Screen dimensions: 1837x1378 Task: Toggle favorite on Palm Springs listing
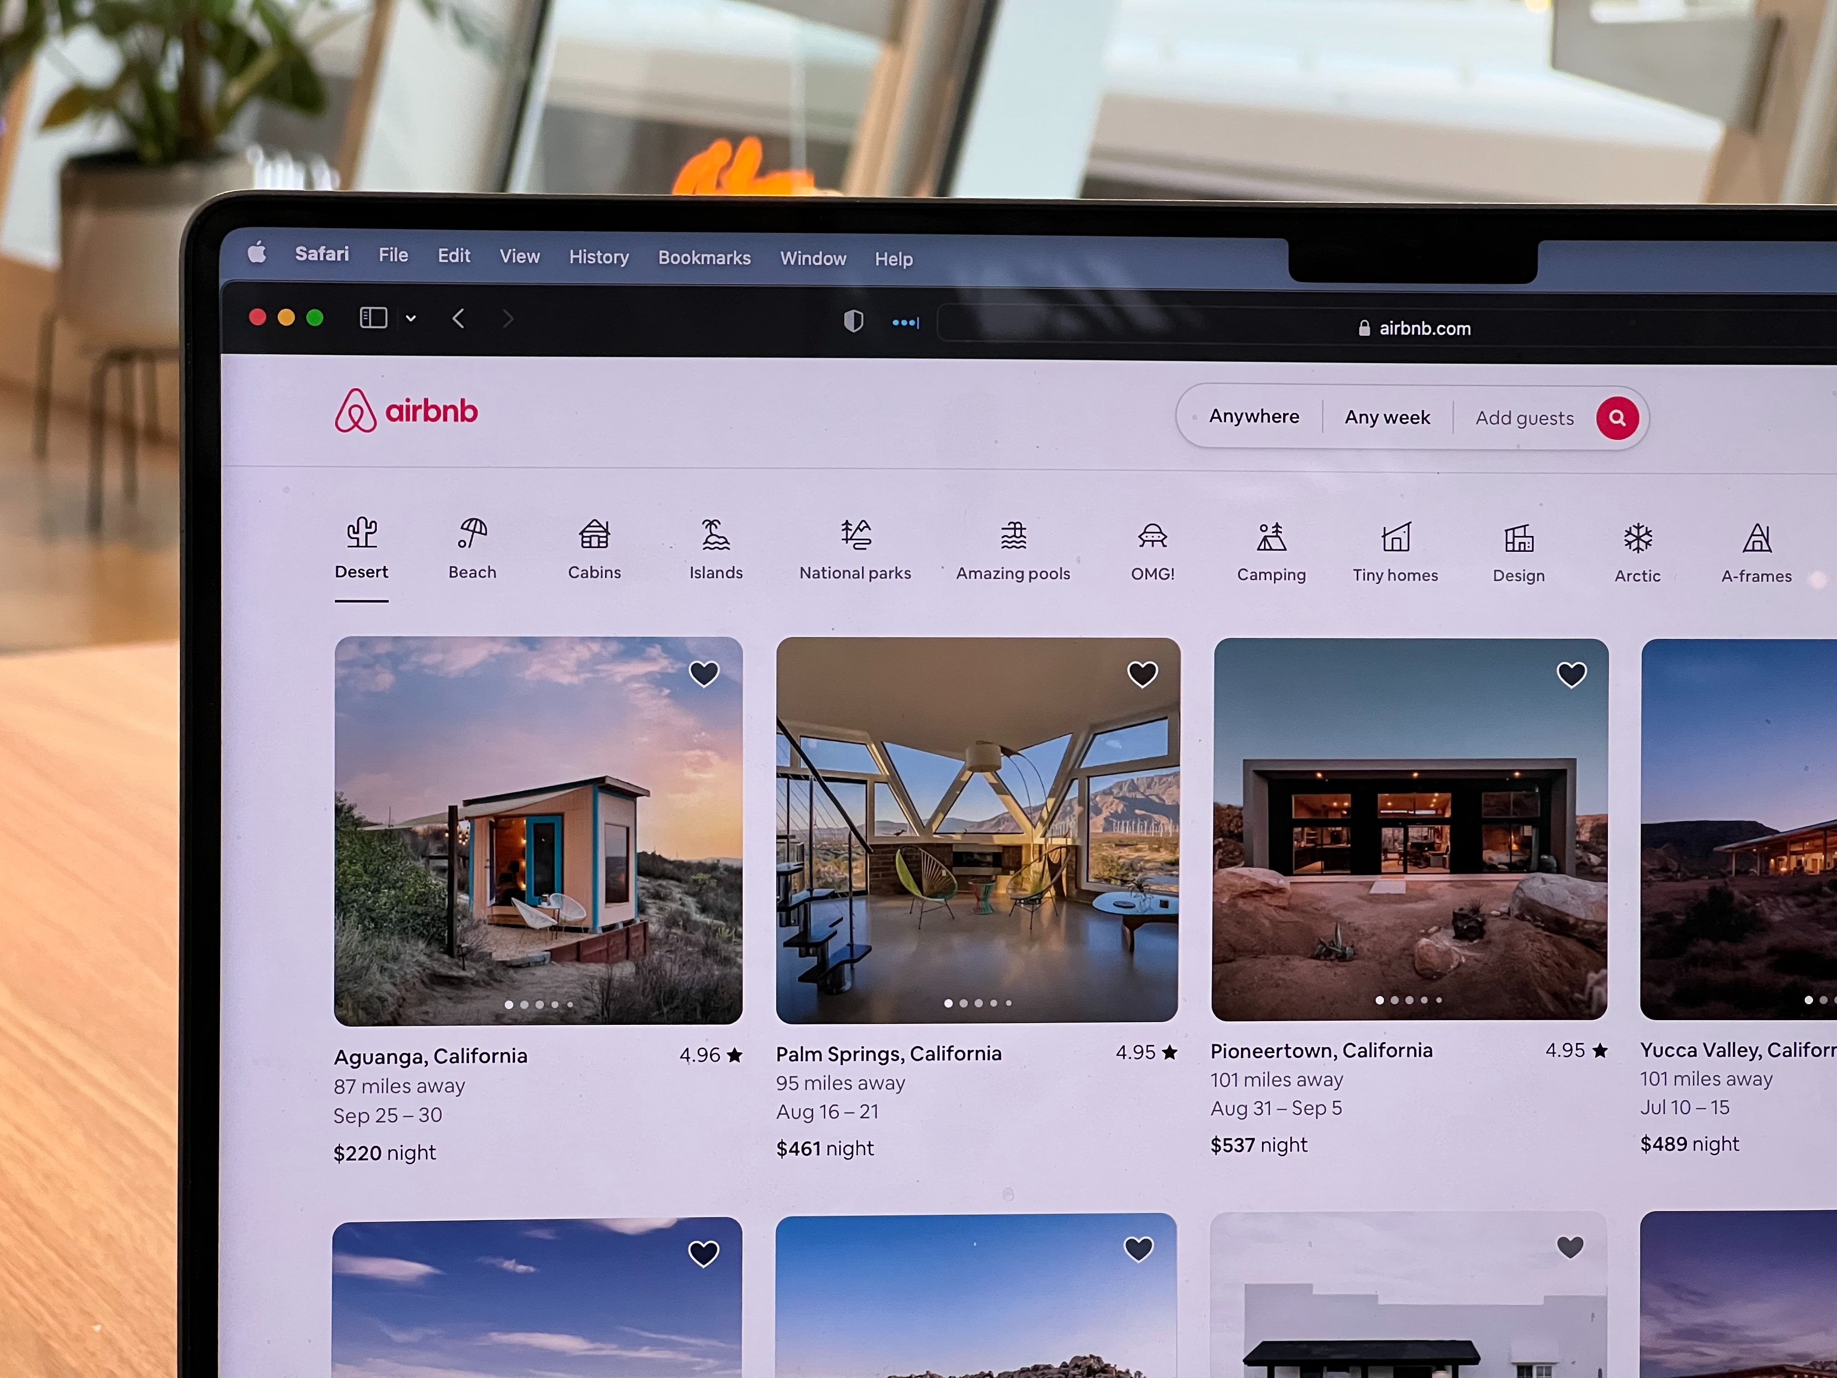(1141, 672)
